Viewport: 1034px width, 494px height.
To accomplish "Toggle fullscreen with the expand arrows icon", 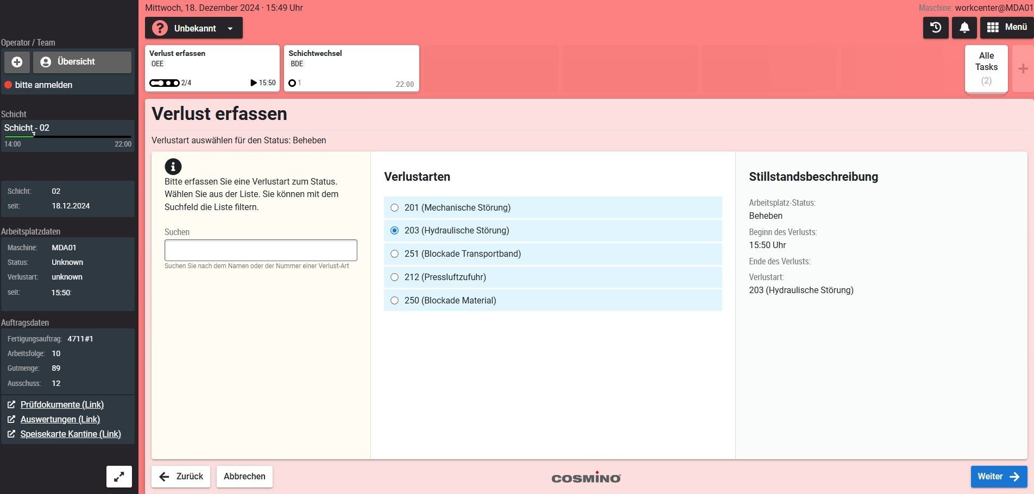I will point(119,477).
